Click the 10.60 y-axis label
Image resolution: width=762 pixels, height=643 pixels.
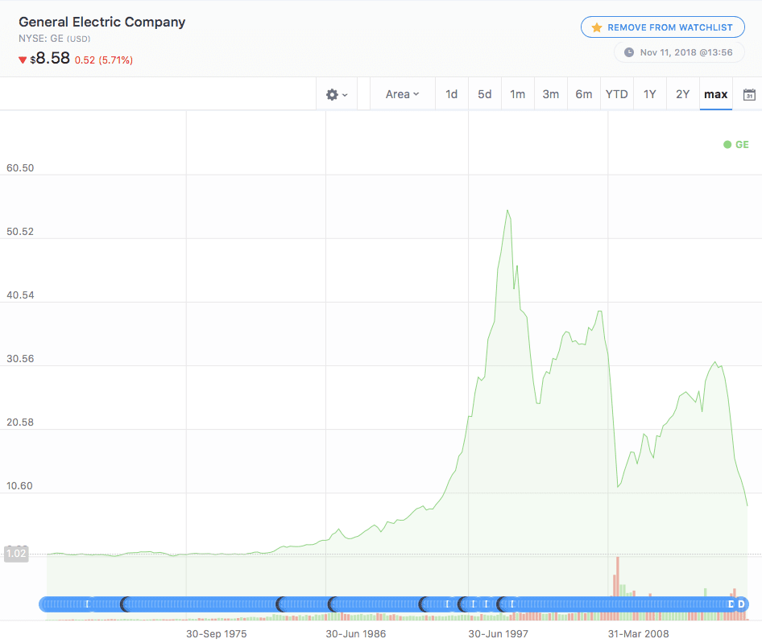click(x=19, y=486)
